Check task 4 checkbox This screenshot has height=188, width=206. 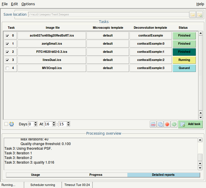pyautogui.click(x=7, y=68)
